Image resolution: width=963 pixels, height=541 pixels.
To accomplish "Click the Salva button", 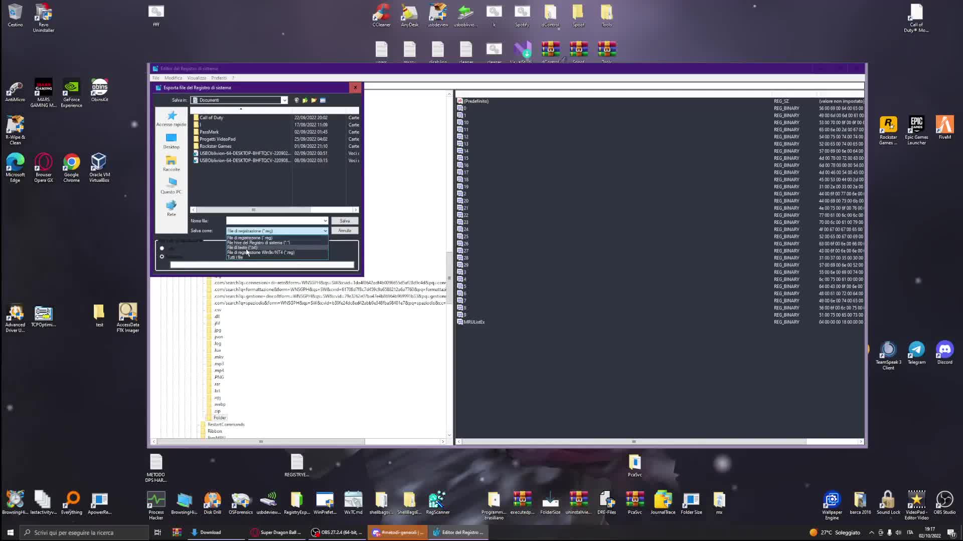I will pyautogui.click(x=345, y=221).
